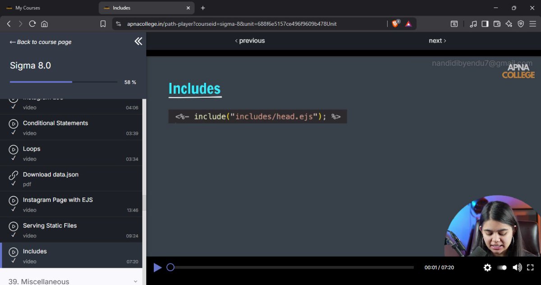Go to next lesson
The image size is (541, 285).
click(x=437, y=41)
